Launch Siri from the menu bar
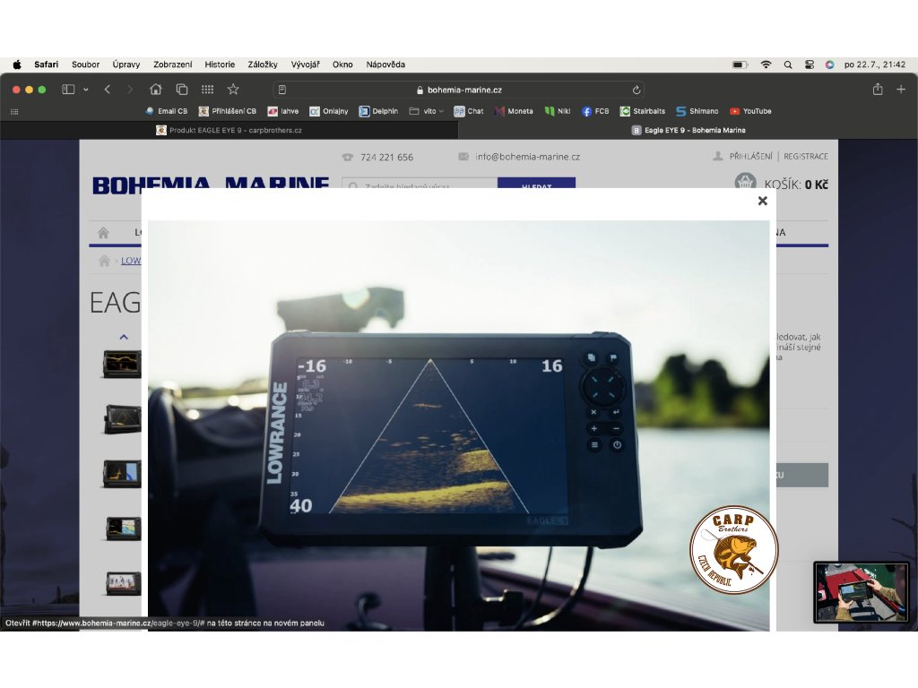The height and width of the screenshot is (688, 918). pos(829,64)
